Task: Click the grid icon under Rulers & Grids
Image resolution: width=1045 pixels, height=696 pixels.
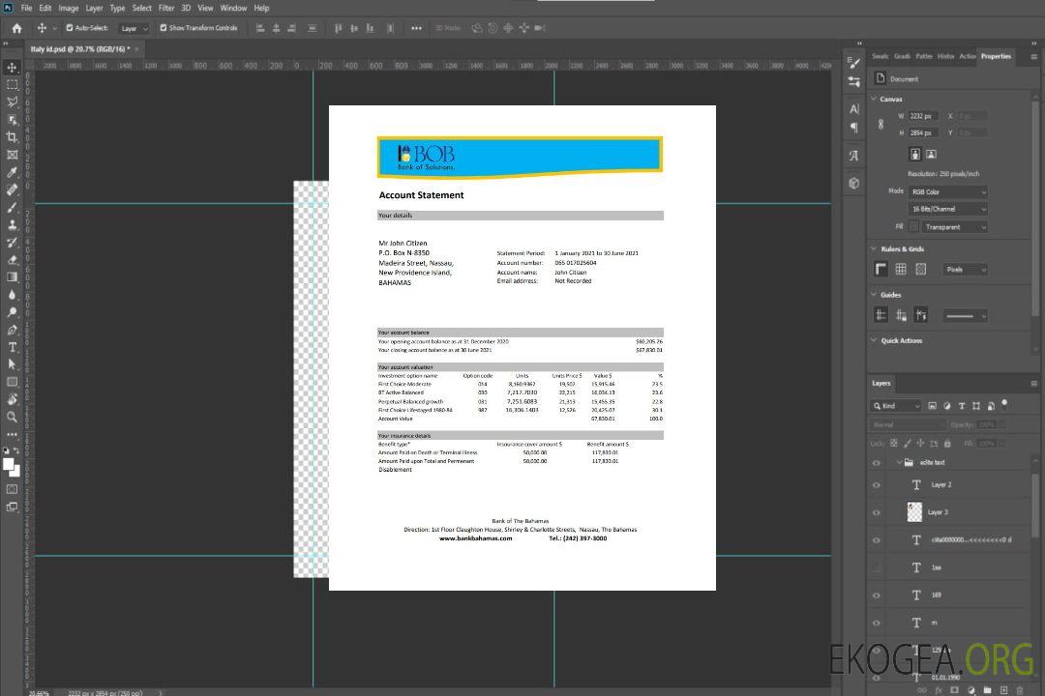Action: 901,269
